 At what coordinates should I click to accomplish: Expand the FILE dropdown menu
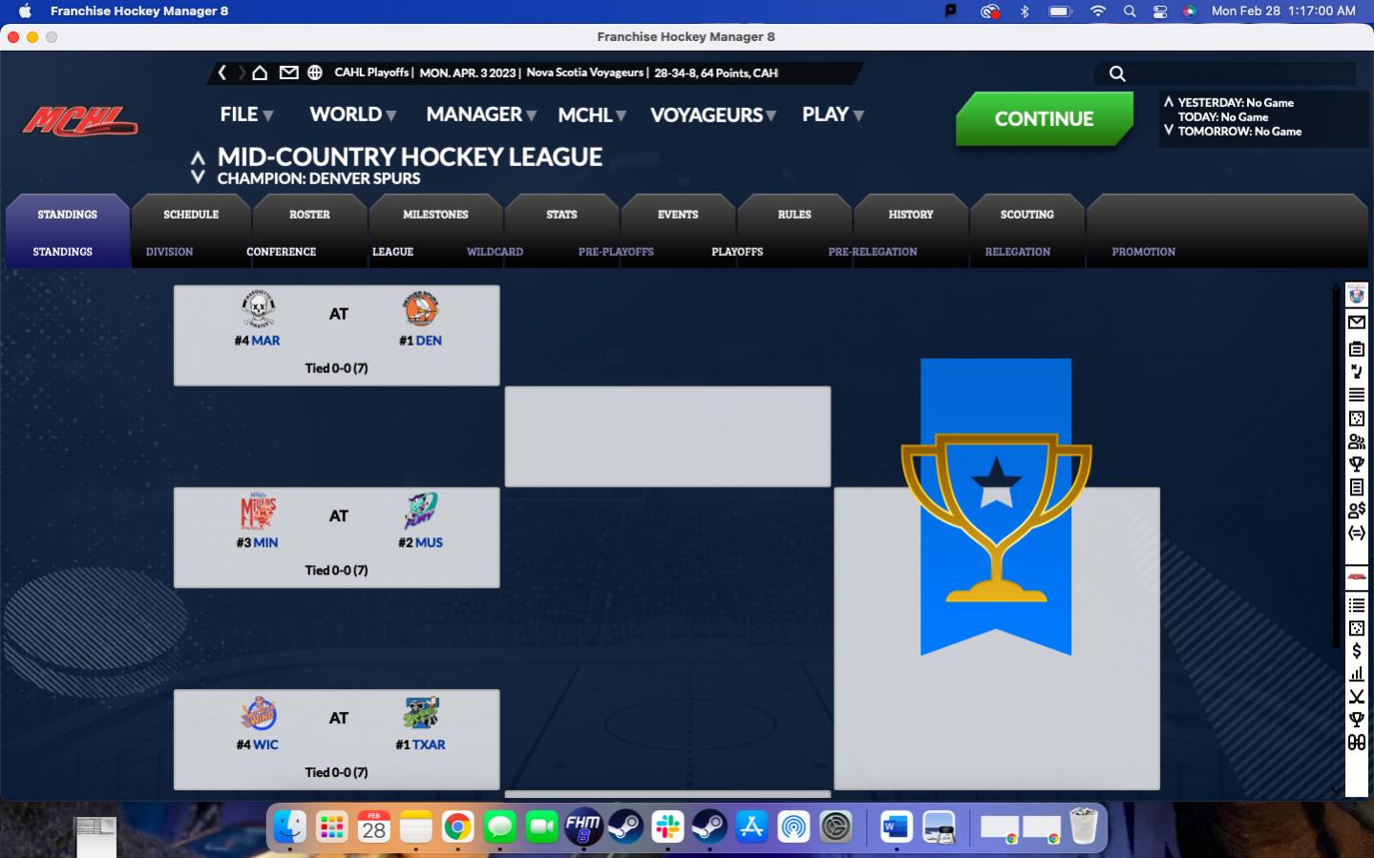tap(246, 115)
